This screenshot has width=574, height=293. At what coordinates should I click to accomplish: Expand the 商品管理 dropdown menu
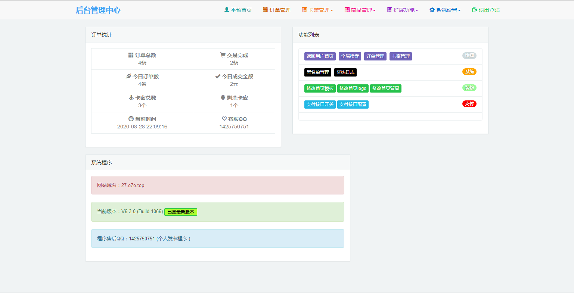[x=360, y=10]
